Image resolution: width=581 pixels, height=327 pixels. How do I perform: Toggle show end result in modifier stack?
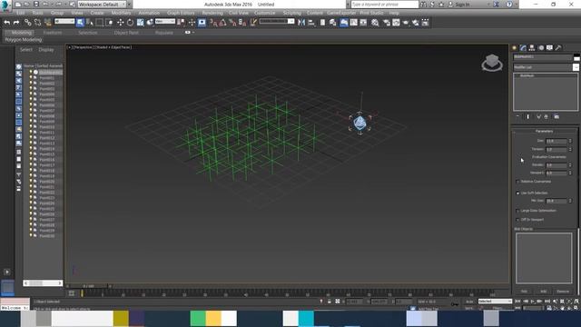[x=528, y=117]
